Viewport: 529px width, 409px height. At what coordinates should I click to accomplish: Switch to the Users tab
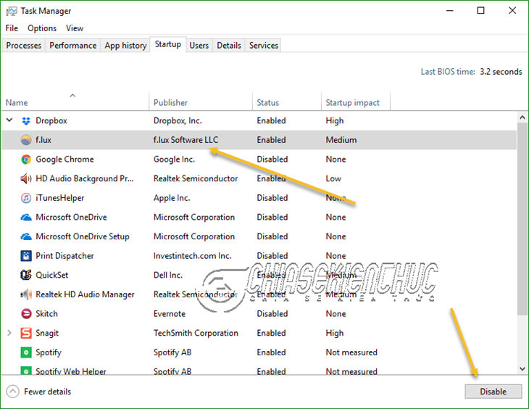pyautogui.click(x=199, y=45)
